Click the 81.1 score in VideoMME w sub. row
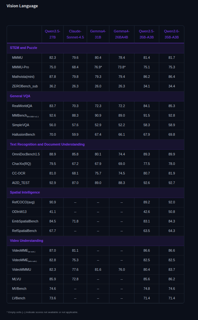Image resolution: width=198 pixels, height=320 pixels. (75, 251)
